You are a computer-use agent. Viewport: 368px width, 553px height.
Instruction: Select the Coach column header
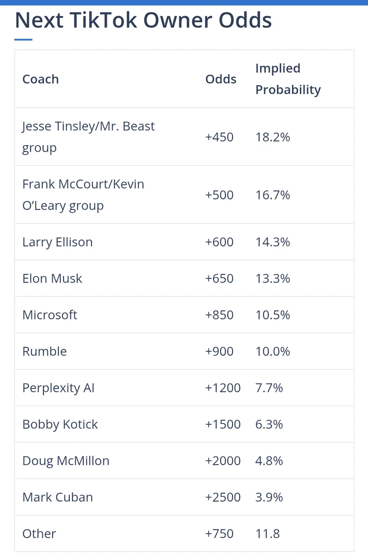(x=41, y=79)
